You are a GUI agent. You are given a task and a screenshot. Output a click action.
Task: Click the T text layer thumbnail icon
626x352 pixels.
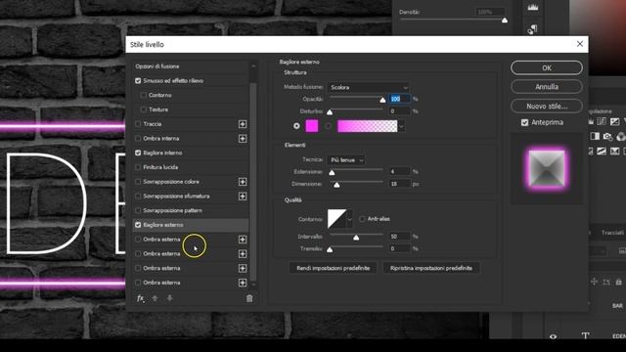click(x=585, y=335)
